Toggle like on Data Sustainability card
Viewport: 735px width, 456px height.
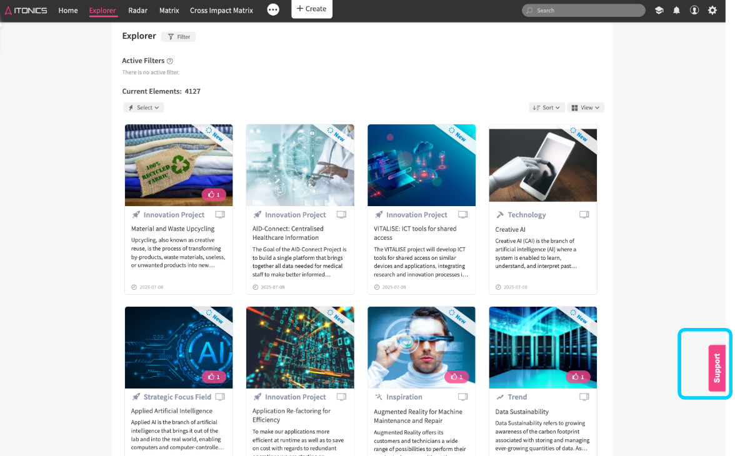click(577, 377)
